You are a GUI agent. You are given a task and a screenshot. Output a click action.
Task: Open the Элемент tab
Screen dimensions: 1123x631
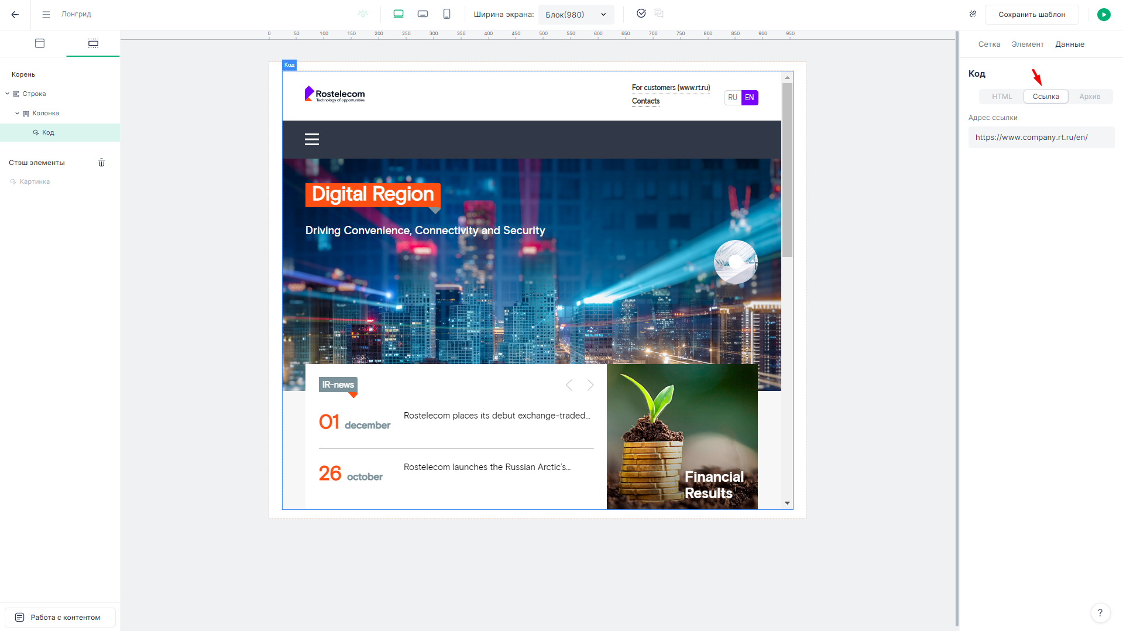pyautogui.click(x=1028, y=44)
